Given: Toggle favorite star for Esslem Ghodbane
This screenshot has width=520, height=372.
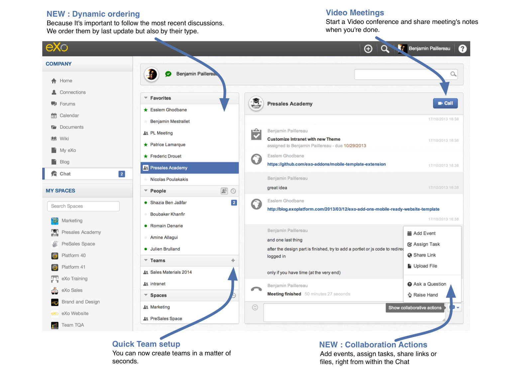Looking at the screenshot, I should pos(146,110).
